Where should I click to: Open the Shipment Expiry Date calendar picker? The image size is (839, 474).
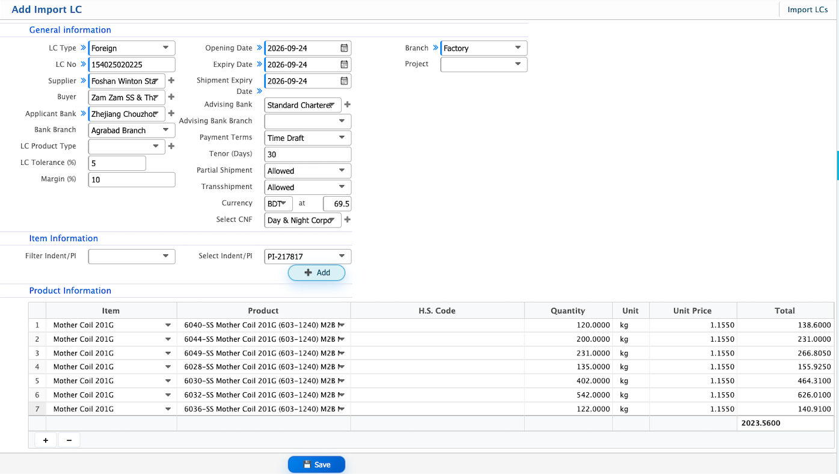point(344,81)
